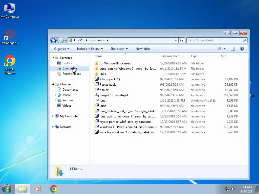Collapse the Favorites tree section
259x194 pixels.
tap(53, 58)
